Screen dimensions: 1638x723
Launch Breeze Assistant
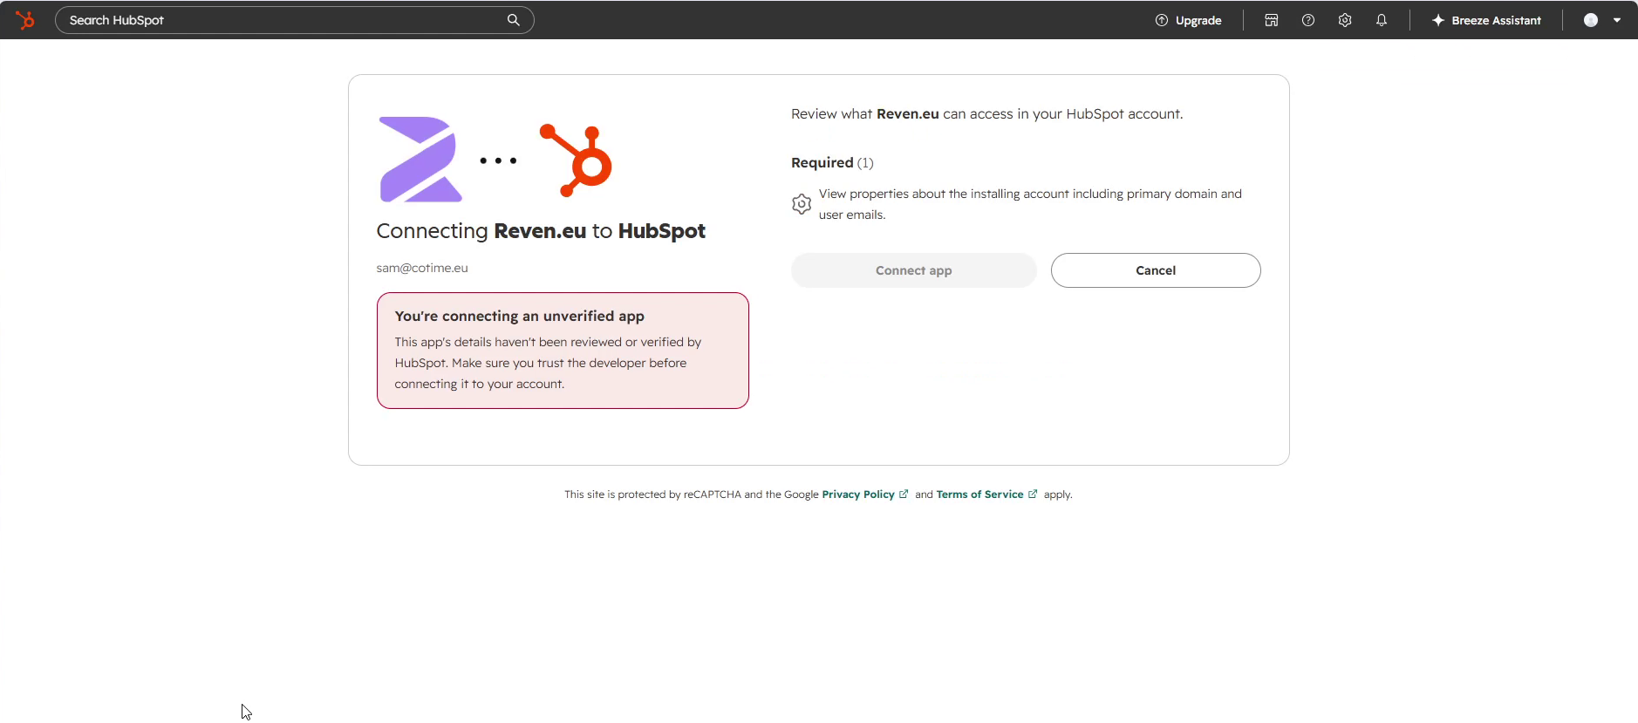tap(1486, 20)
